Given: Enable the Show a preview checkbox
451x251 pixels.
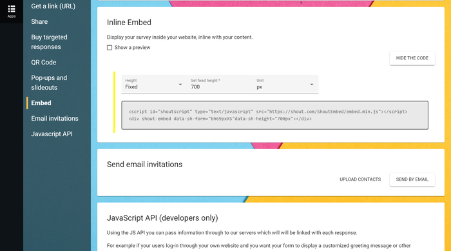Looking at the screenshot, I should pos(110,48).
